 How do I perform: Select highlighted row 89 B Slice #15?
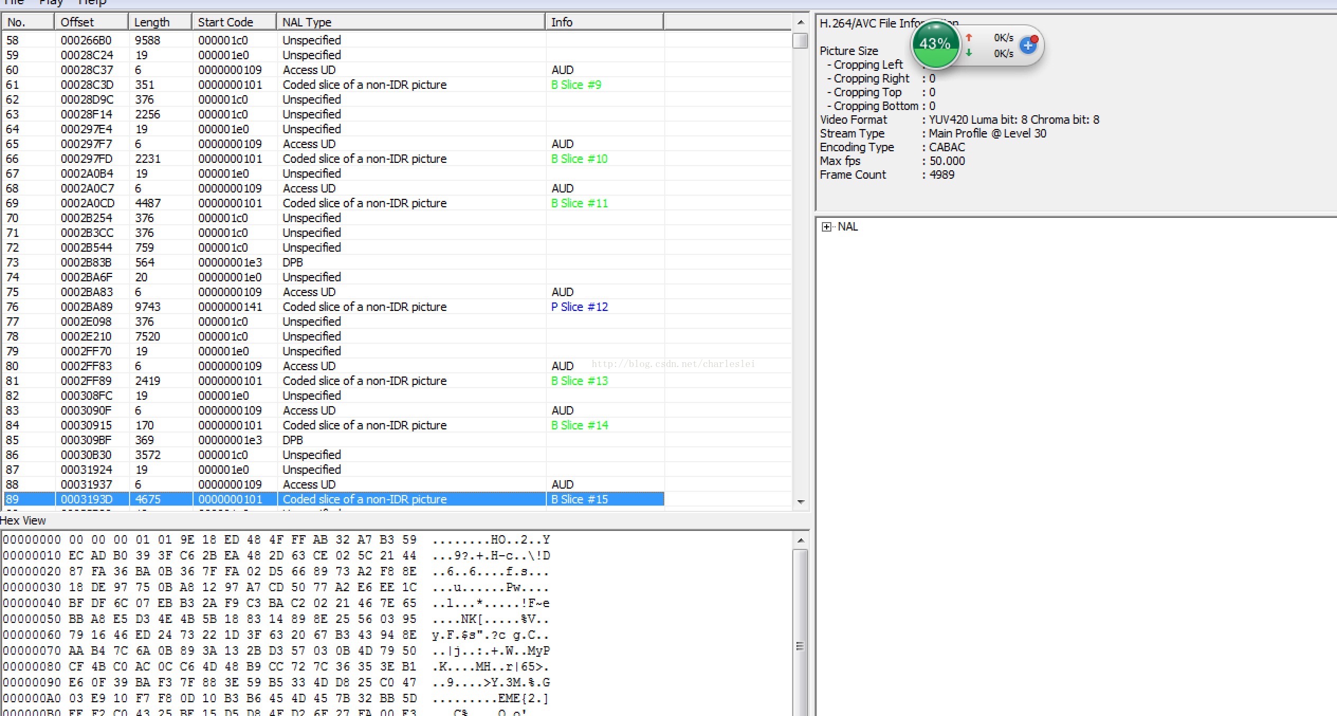pos(334,499)
